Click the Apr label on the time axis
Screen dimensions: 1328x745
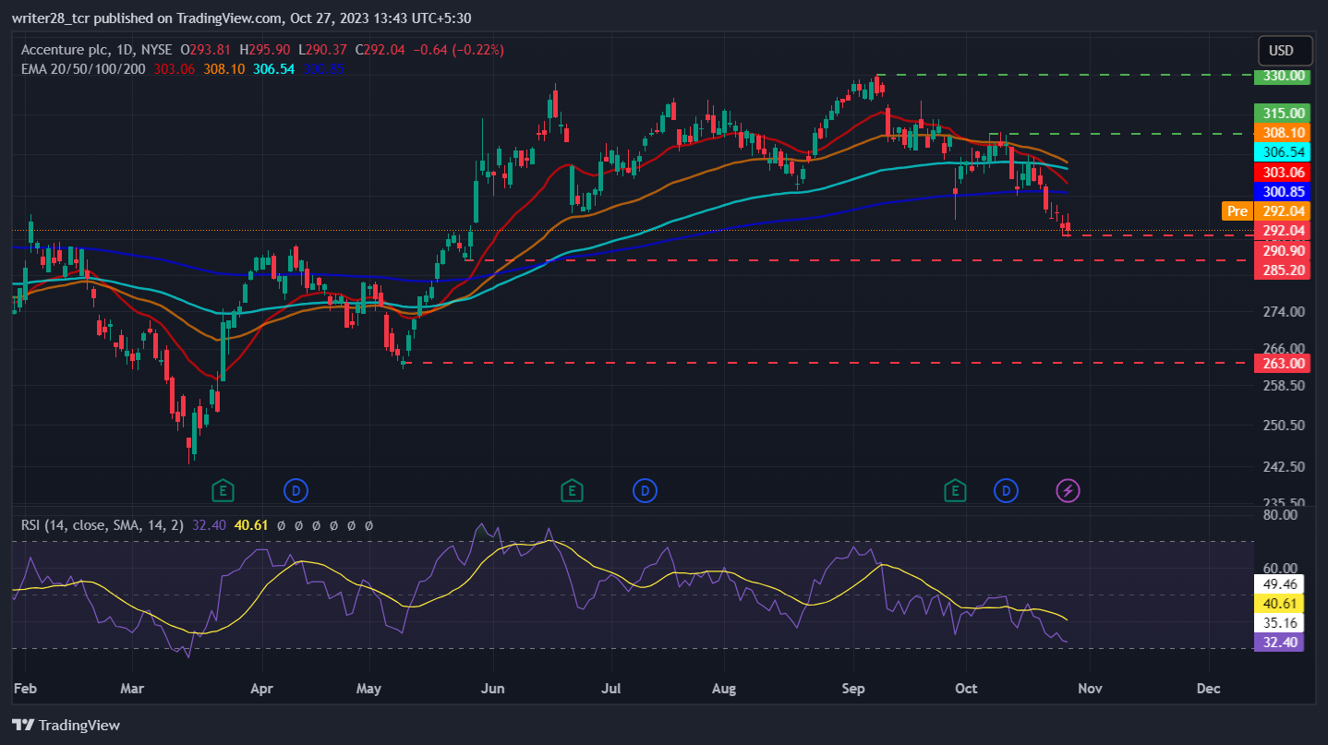pyautogui.click(x=262, y=688)
